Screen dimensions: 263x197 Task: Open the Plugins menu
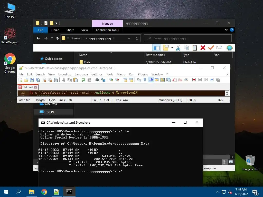(143, 74)
